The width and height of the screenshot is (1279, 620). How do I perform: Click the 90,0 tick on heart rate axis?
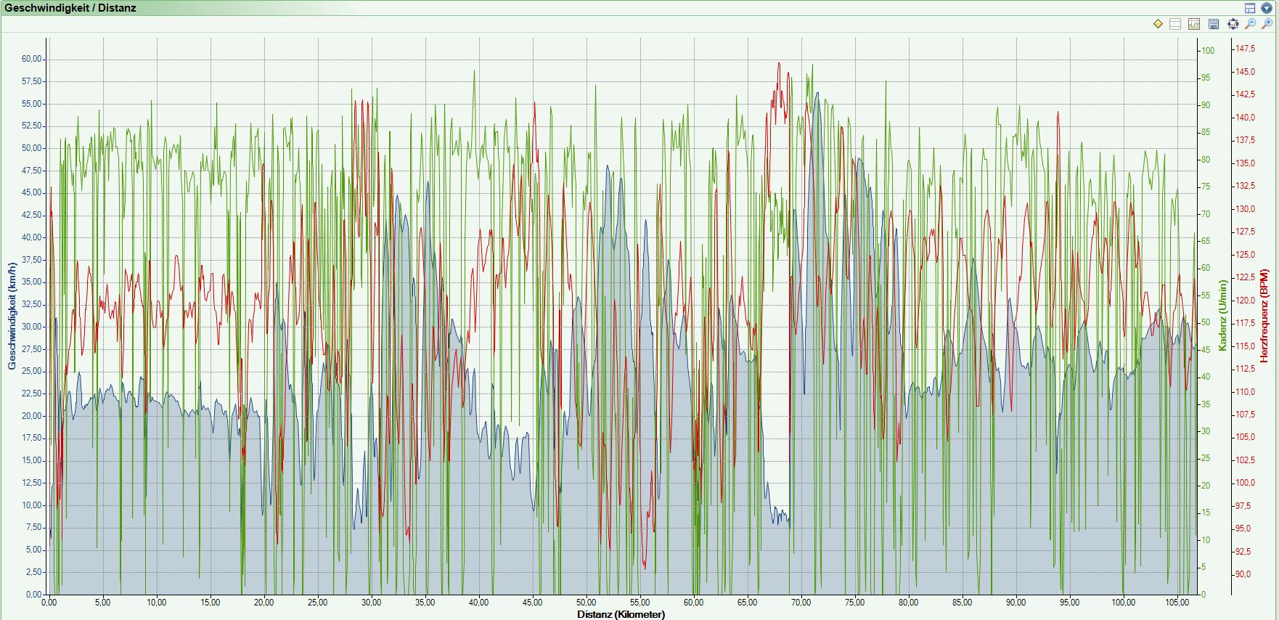point(1244,574)
